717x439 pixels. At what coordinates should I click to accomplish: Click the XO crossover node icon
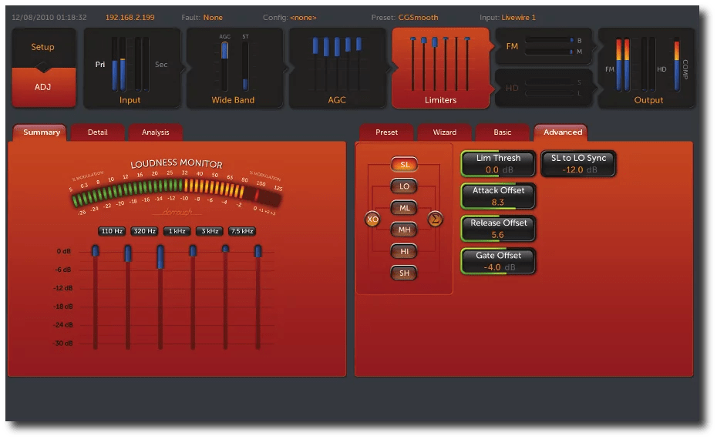point(372,219)
